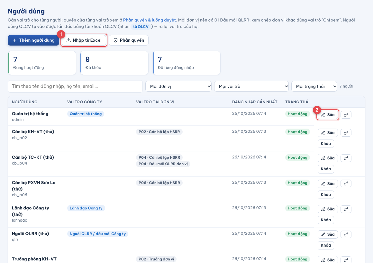Click the key icon for user qlrr

346,234
